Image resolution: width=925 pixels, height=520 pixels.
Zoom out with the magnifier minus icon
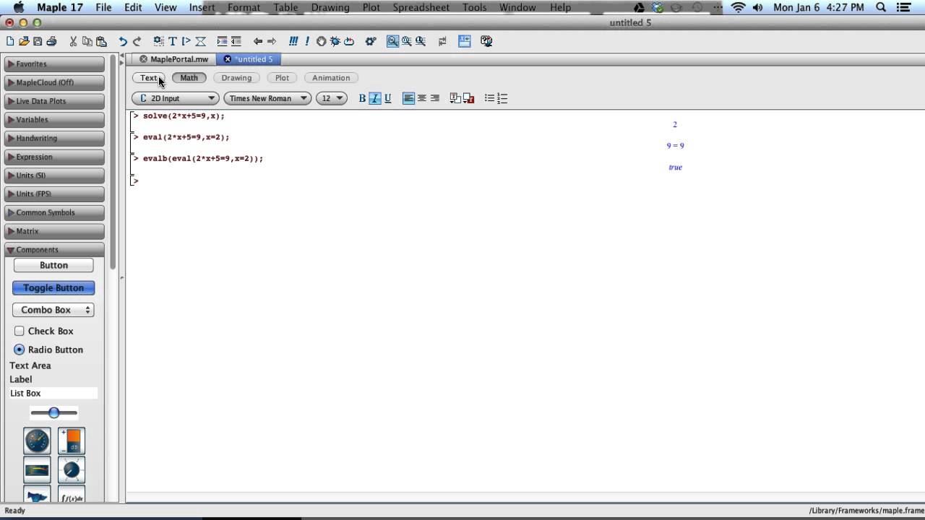pyautogui.click(x=420, y=41)
